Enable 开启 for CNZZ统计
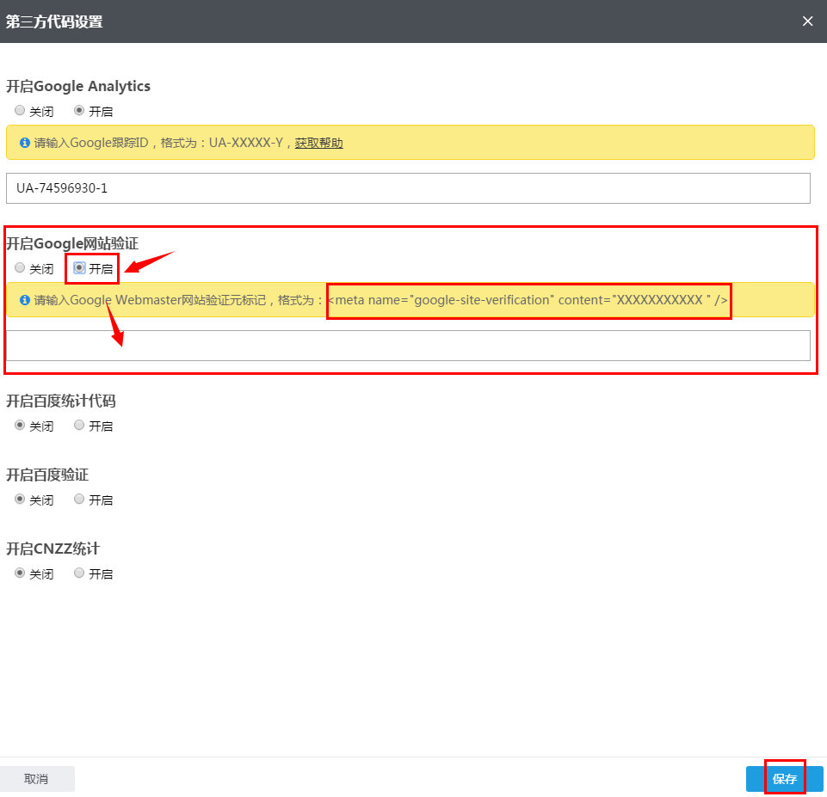The height and width of the screenshot is (797, 827). pyautogui.click(x=80, y=573)
